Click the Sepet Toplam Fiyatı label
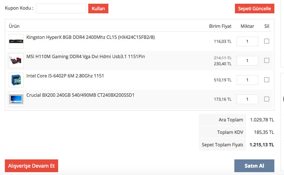Viewport: 284px width, 175px height. (222, 145)
